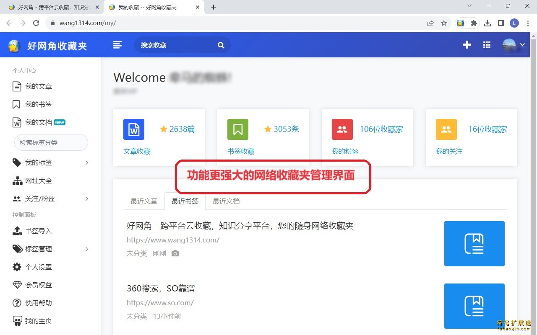
Task: Bookmark this page with star icon
Action: 444,23
